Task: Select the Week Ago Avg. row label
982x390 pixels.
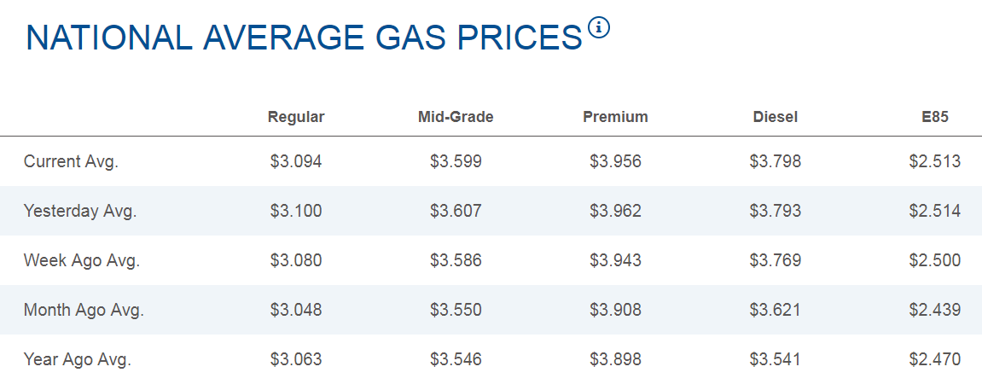Action: coord(82,260)
